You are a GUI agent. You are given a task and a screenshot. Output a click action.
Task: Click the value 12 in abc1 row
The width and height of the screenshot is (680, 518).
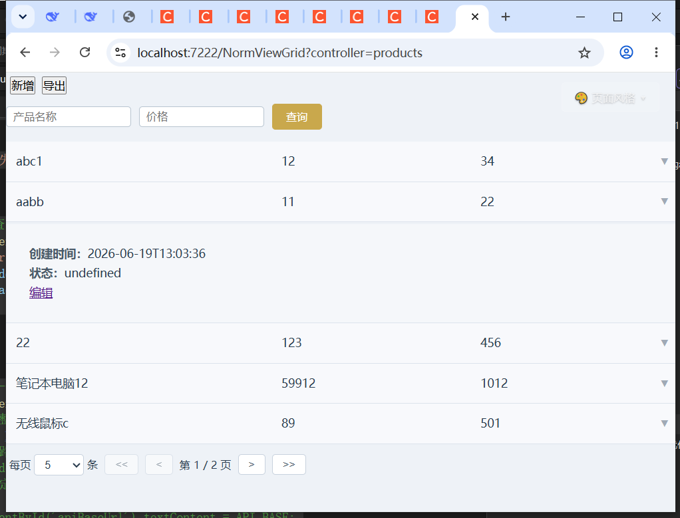288,162
